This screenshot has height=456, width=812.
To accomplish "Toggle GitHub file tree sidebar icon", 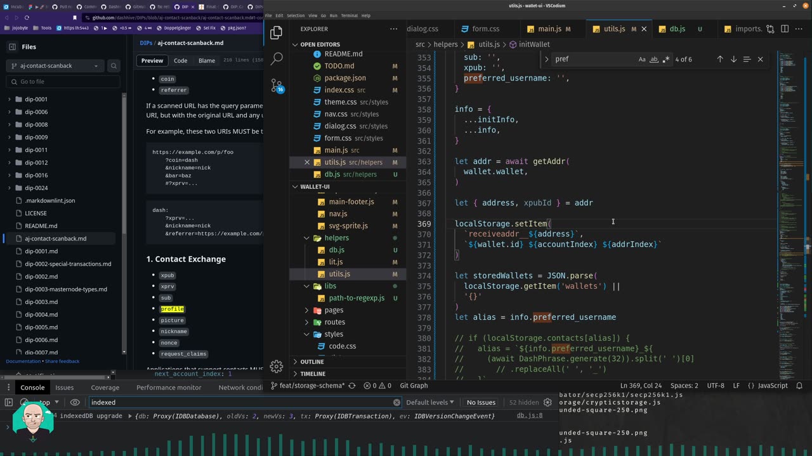I will 12,46.
